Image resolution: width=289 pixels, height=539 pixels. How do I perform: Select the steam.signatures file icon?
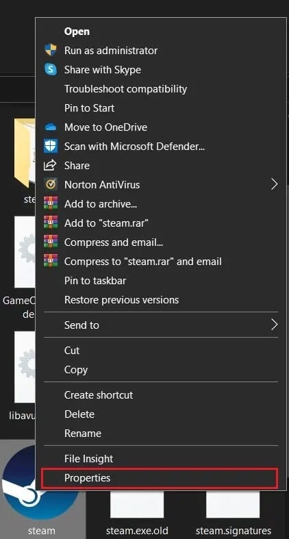[x=233, y=504]
